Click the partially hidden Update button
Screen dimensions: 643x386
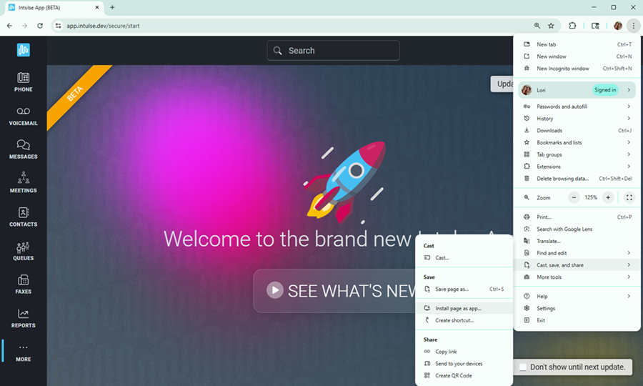pos(502,84)
